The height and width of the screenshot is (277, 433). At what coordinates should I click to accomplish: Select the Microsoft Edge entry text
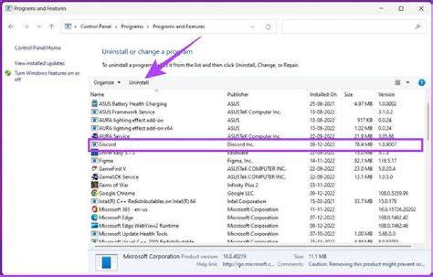[116, 217]
